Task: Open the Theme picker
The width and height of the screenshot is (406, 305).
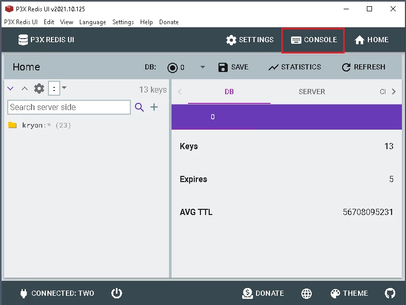Action: [349, 293]
